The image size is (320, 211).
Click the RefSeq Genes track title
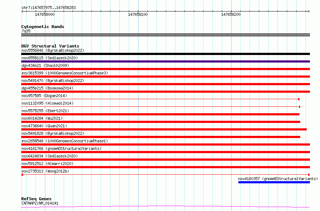point(36,199)
